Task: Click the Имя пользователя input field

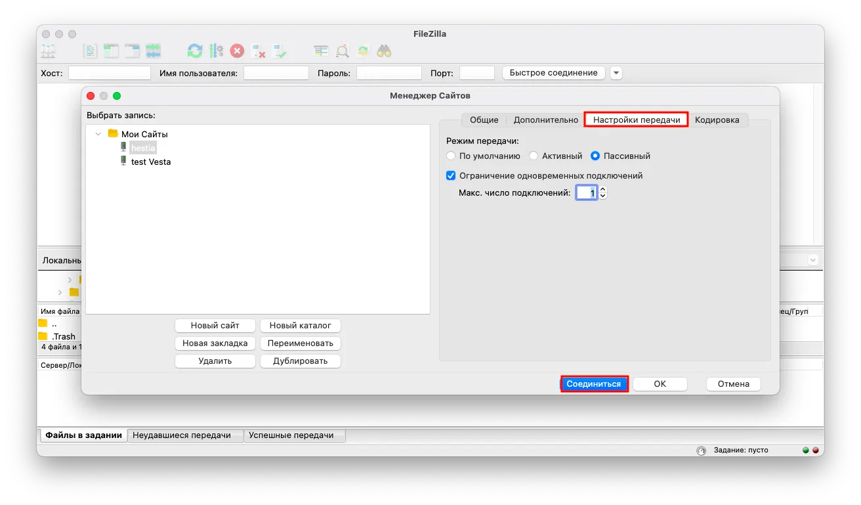Action: tap(276, 73)
